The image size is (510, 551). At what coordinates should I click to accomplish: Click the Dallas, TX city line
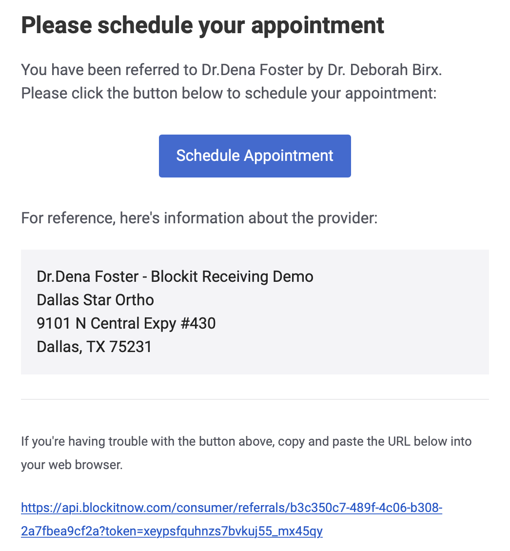94,347
